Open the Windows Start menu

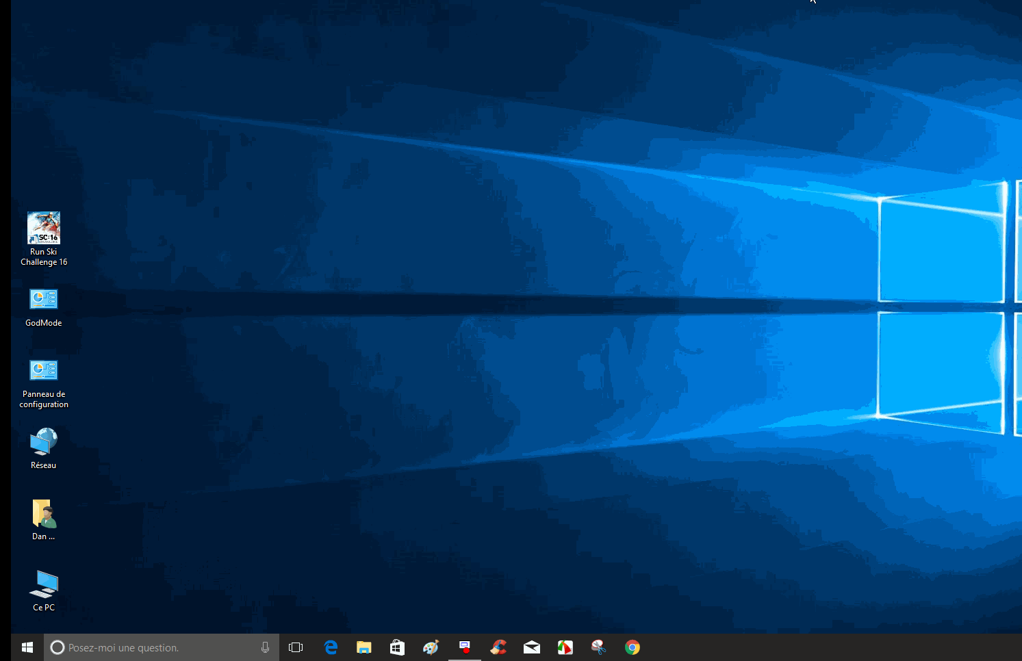(x=27, y=647)
